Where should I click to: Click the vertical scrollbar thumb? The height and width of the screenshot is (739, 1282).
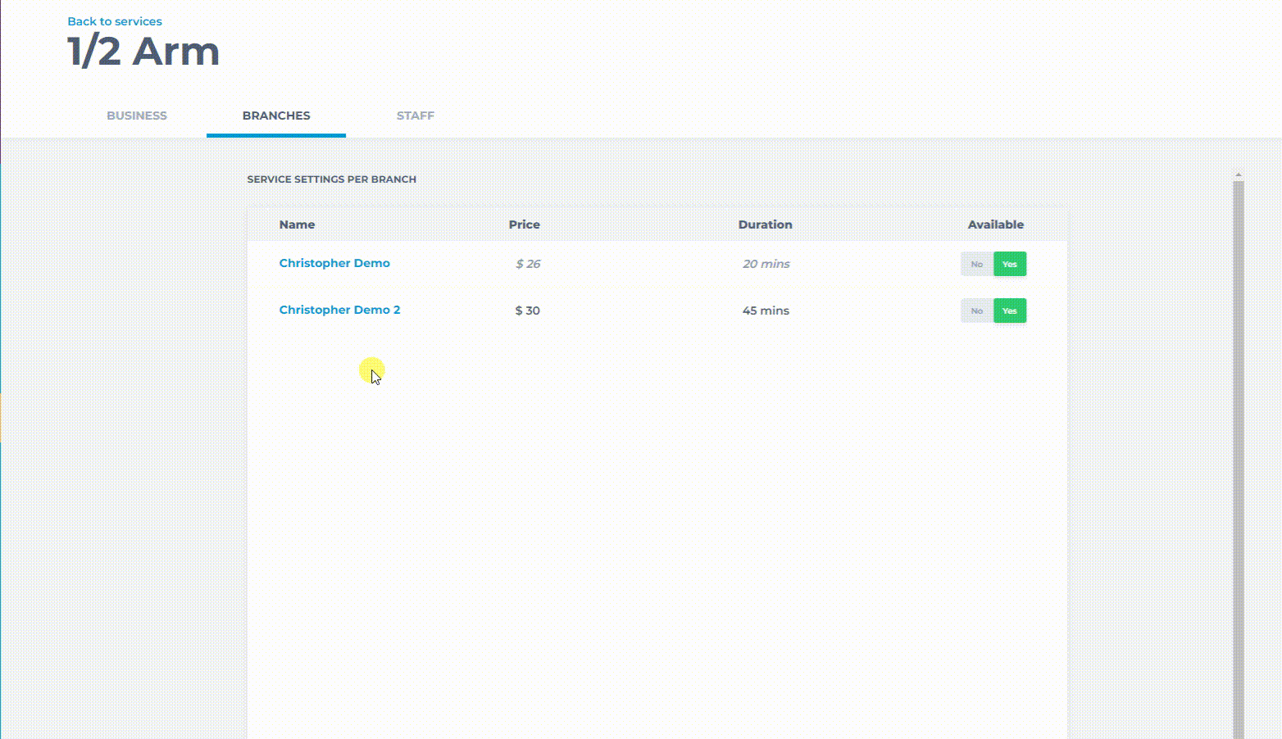click(x=1239, y=451)
